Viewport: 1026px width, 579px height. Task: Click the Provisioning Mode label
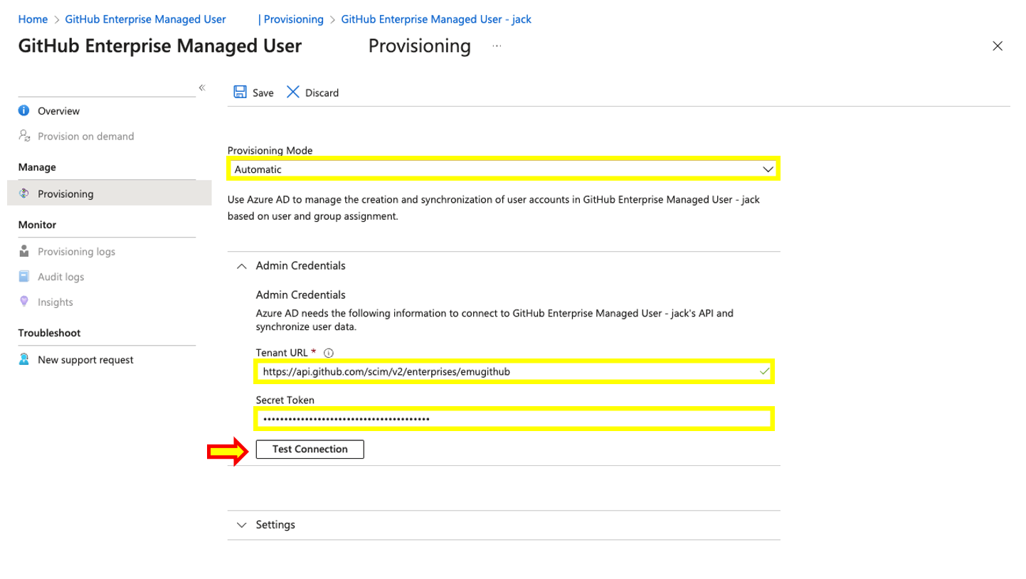point(270,150)
